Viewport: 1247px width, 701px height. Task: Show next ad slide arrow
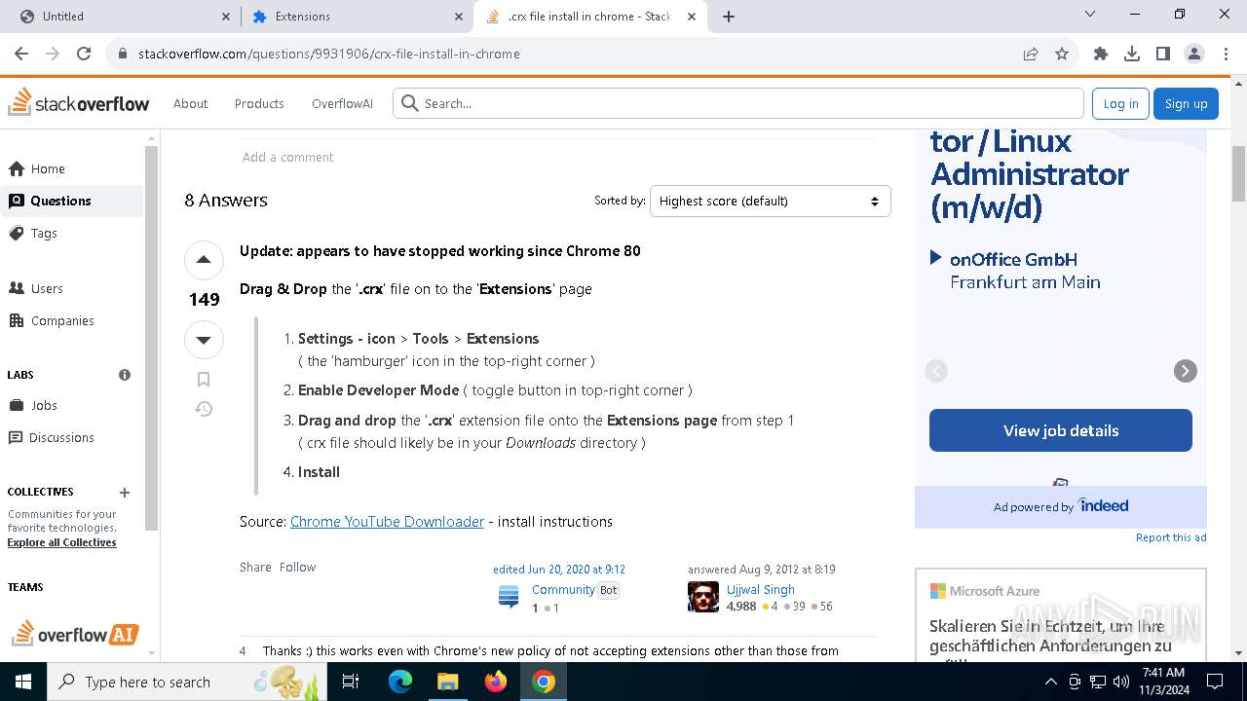coord(1185,371)
